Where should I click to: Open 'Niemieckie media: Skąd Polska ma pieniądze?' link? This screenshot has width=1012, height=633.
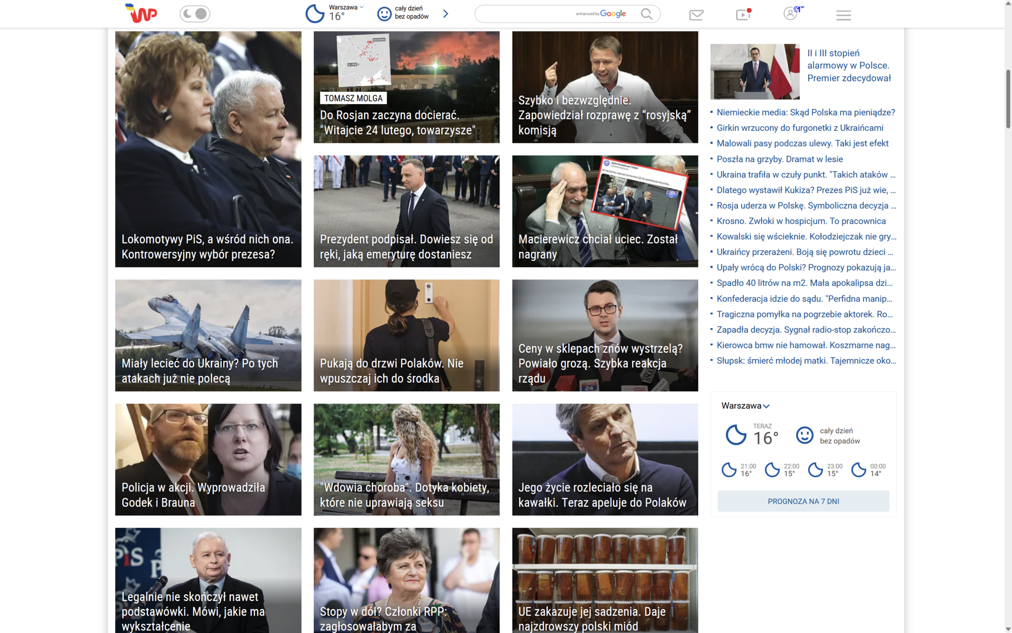pos(805,113)
